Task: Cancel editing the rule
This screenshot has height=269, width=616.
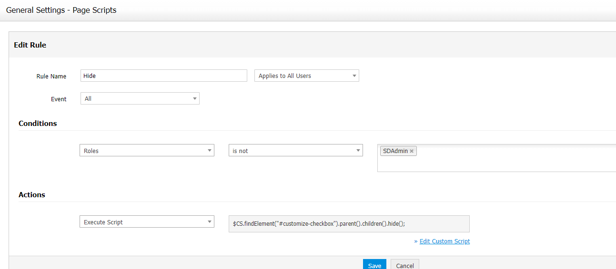Action: pos(404,265)
